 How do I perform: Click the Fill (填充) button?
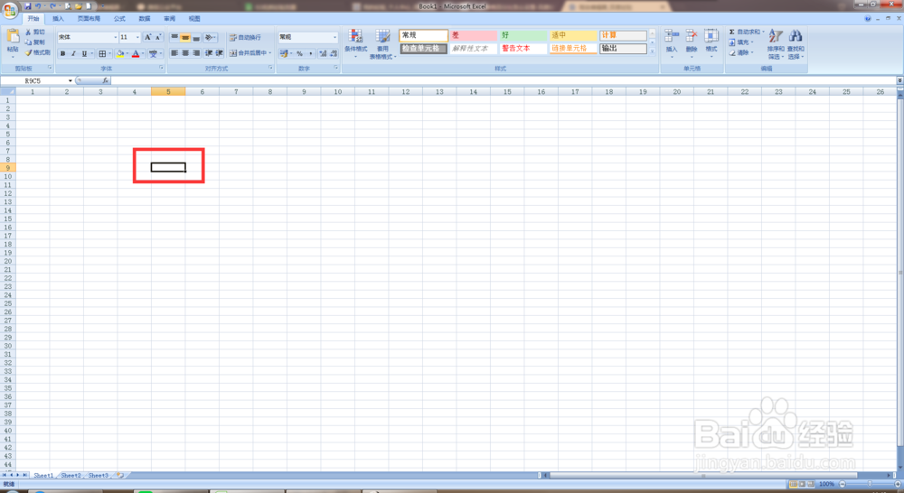pos(741,42)
